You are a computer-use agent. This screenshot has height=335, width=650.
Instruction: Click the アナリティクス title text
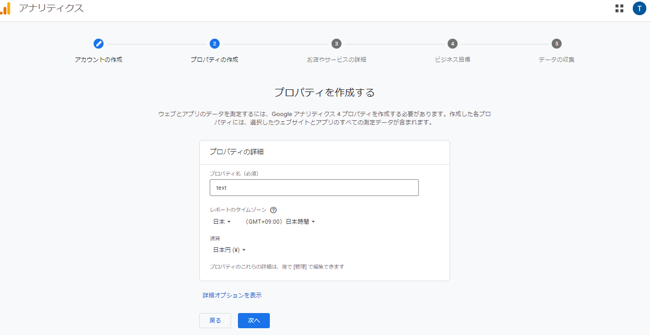pyautogui.click(x=51, y=8)
